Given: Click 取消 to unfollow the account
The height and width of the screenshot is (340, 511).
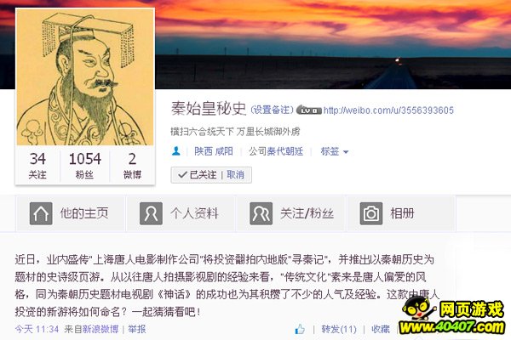Looking at the screenshot, I should [235, 175].
